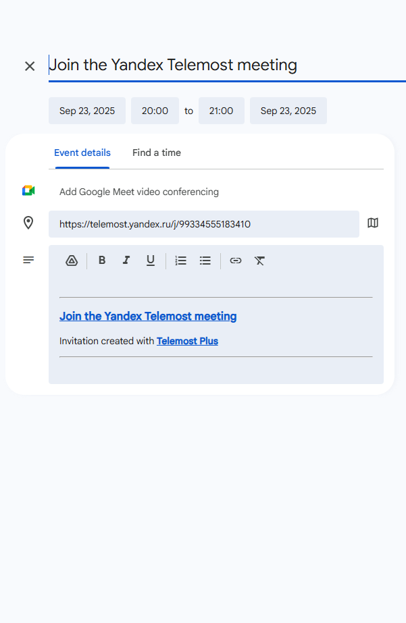Screen dimensions: 406x623
Task: Insert a link in description
Action: (235, 261)
